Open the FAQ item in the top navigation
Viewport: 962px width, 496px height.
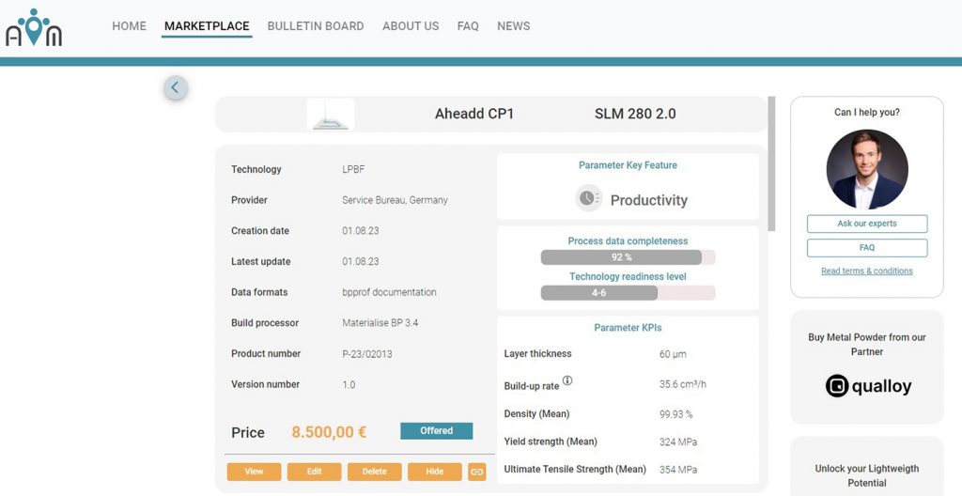(468, 26)
